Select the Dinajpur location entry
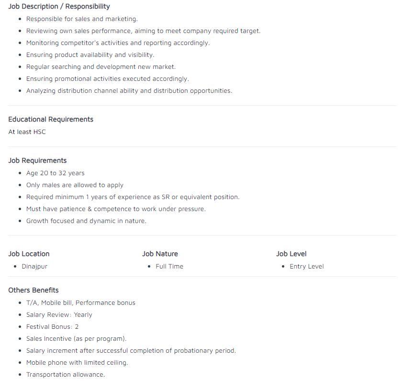The width and height of the screenshot is (403, 381). 34,266
